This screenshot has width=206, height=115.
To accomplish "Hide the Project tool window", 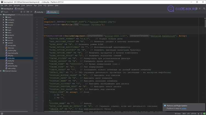I will click(31, 12).
